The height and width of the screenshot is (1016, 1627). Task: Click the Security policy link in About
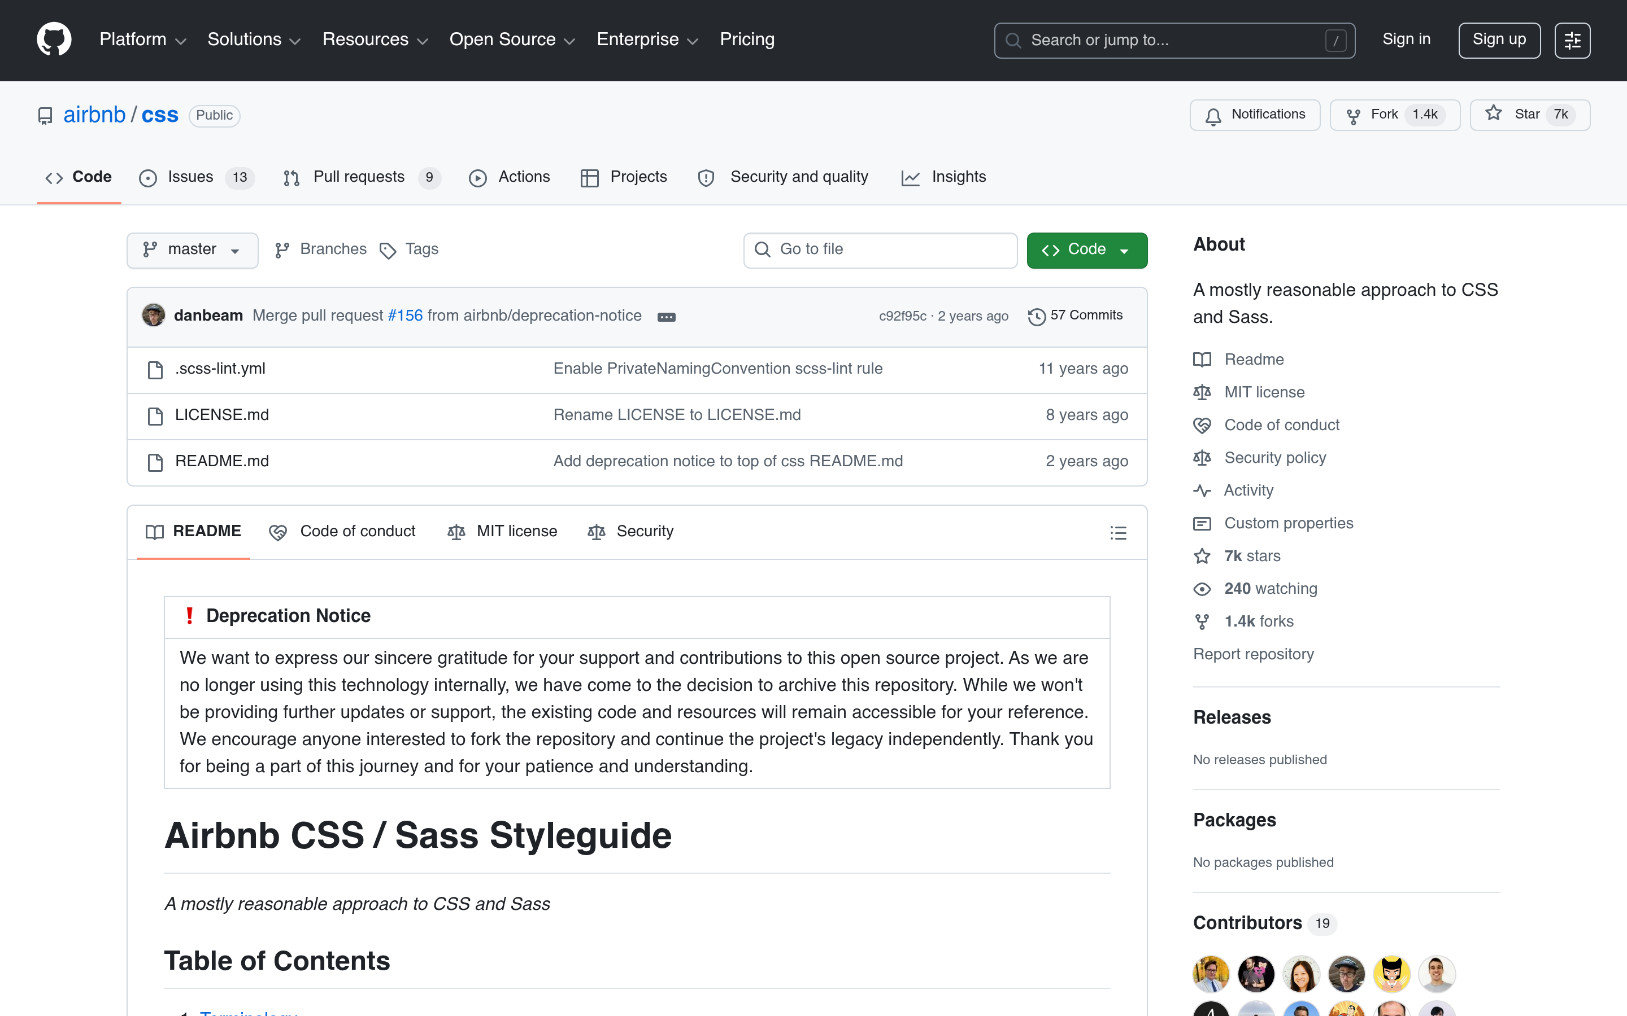pyautogui.click(x=1274, y=458)
